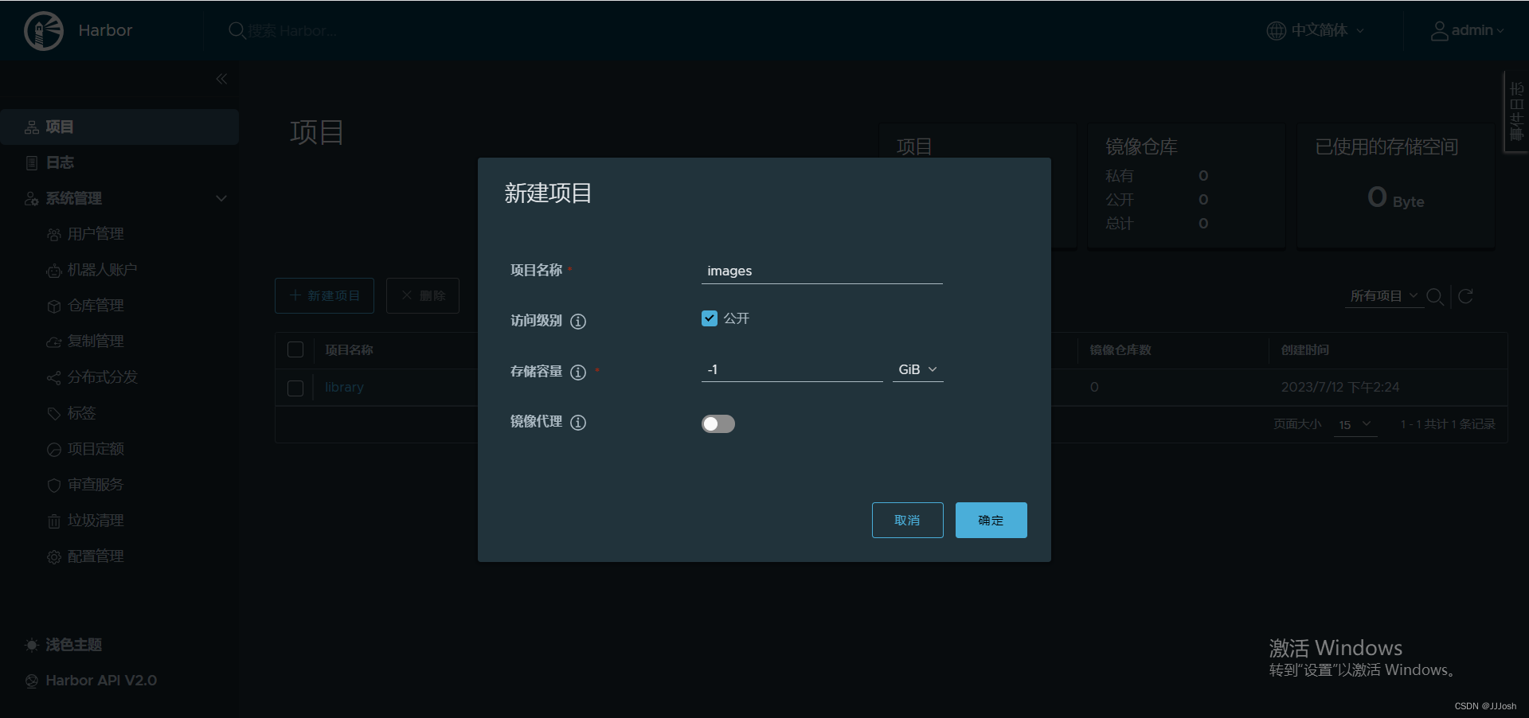
Task: Open the 中文简体 language dropdown
Action: pyautogui.click(x=1328, y=30)
